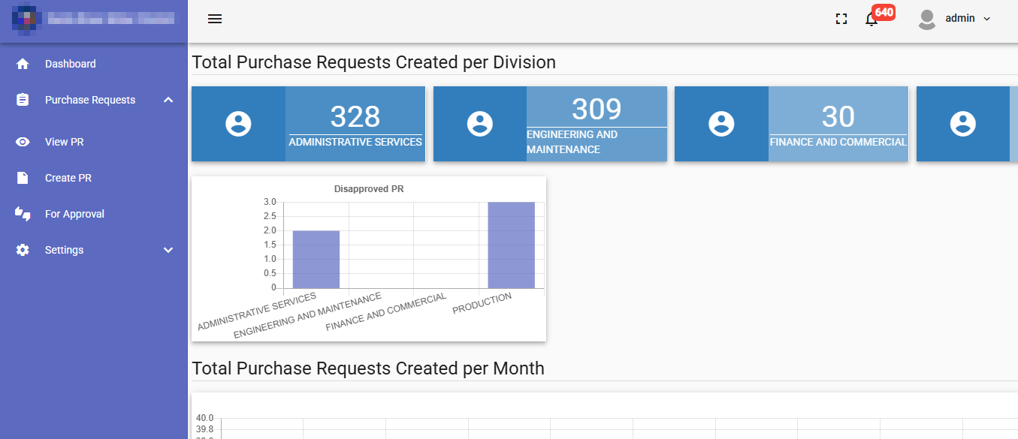Screen dimensions: 1018x439
Task: Open the For Approval page link
Action: tap(74, 214)
